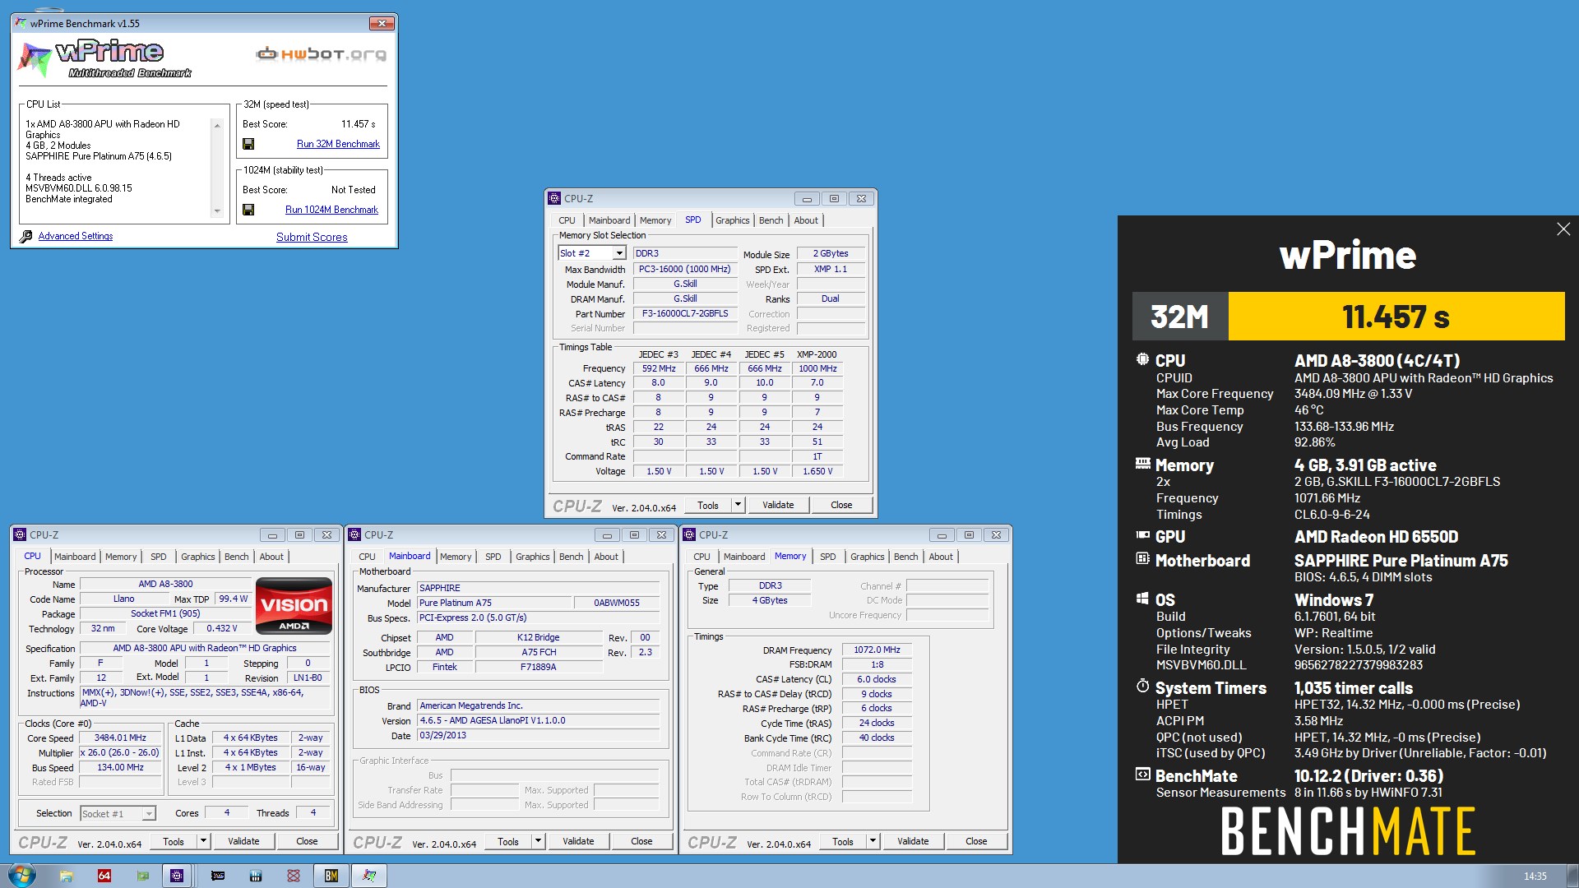
Task: Click the Max Bandwidth field PC3-16000
Action: tap(685, 269)
